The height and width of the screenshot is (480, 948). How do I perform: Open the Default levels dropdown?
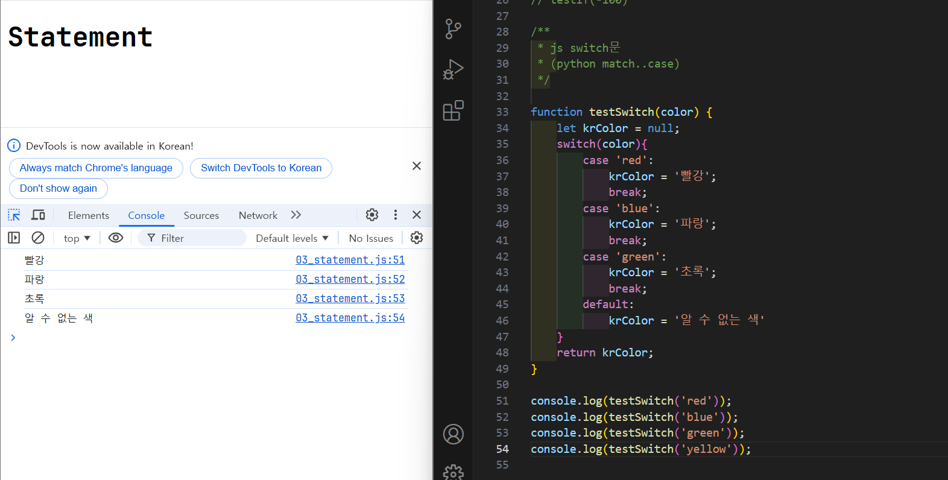292,238
